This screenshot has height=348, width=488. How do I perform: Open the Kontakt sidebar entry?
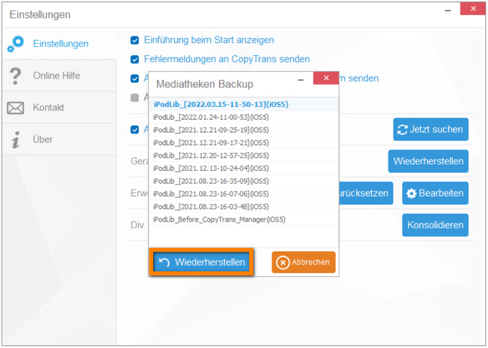point(59,108)
